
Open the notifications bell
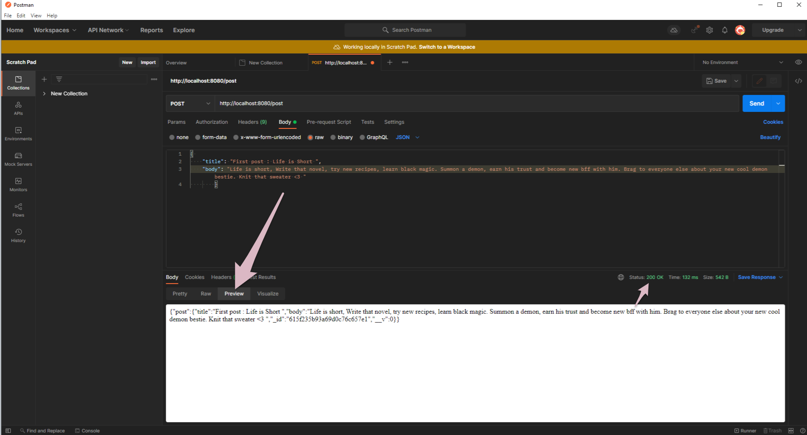point(725,30)
